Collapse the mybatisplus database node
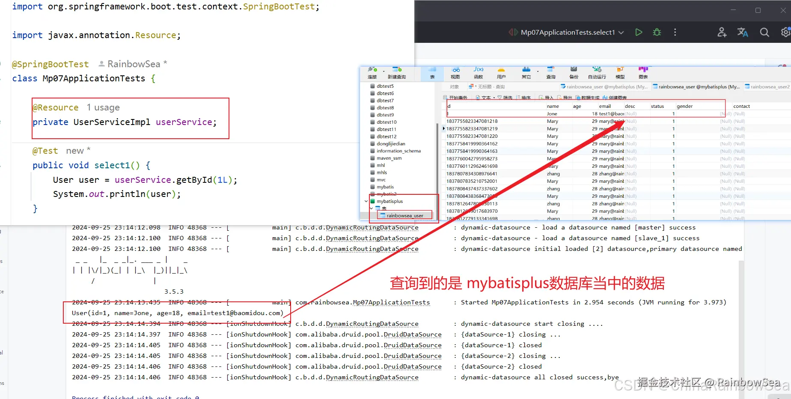 pos(366,201)
